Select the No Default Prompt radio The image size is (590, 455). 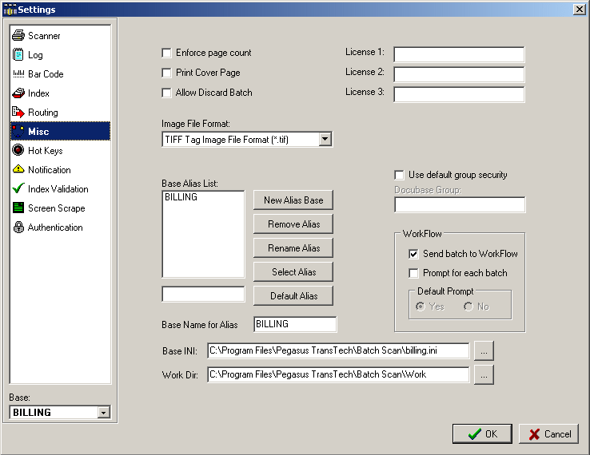tap(468, 307)
